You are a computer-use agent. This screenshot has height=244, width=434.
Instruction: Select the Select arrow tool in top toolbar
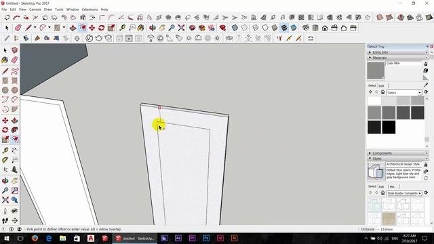[x=7, y=28]
